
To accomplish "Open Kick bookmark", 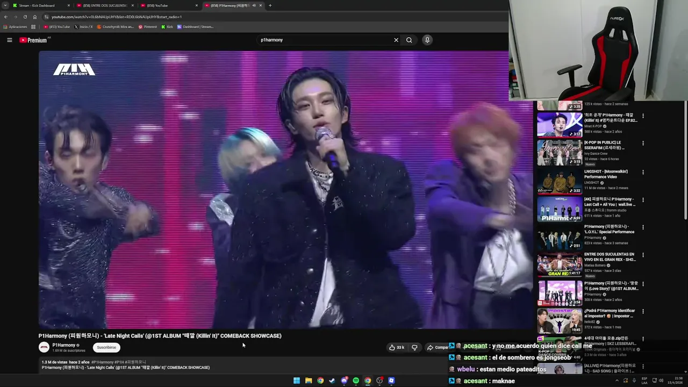I will pyautogui.click(x=167, y=26).
